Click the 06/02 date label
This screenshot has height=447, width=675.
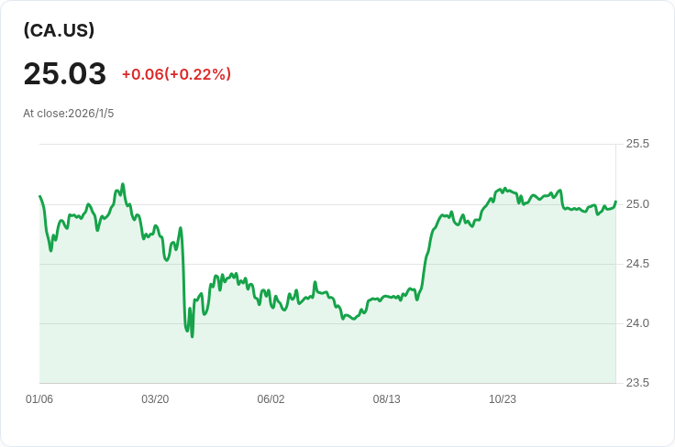click(271, 399)
